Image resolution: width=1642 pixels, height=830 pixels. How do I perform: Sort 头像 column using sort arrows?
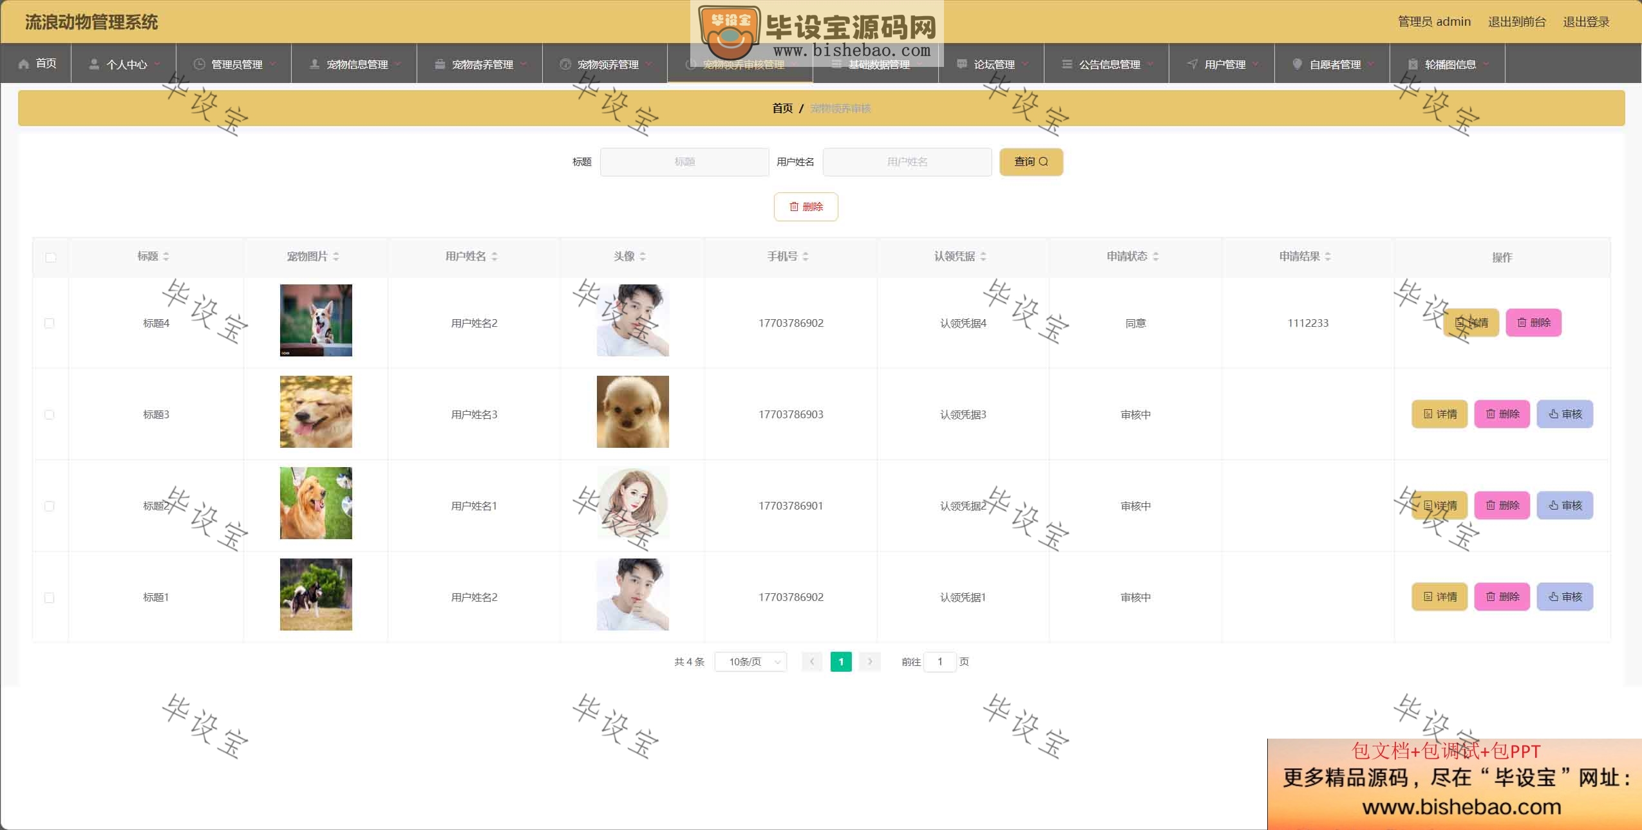tap(643, 256)
